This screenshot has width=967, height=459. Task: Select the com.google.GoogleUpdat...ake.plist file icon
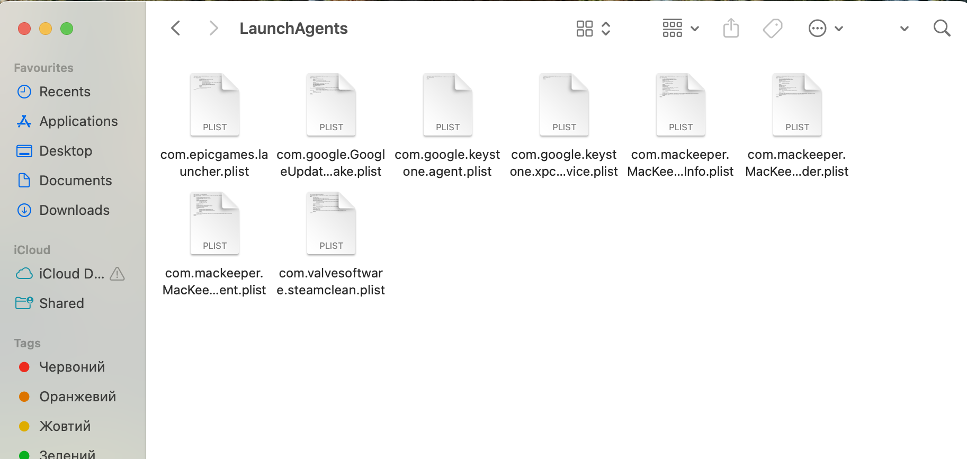click(x=331, y=104)
